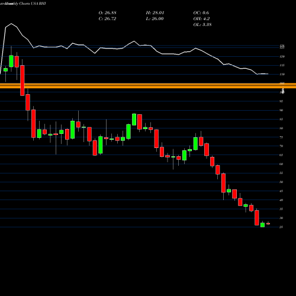Click the open value O: 26.88
This screenshot has width=296, height=296.
107,13
